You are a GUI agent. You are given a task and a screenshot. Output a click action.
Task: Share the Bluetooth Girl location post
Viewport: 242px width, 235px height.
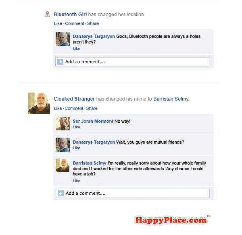point(93,23)
